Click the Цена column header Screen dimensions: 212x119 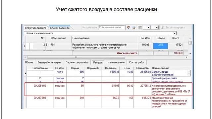127,68
